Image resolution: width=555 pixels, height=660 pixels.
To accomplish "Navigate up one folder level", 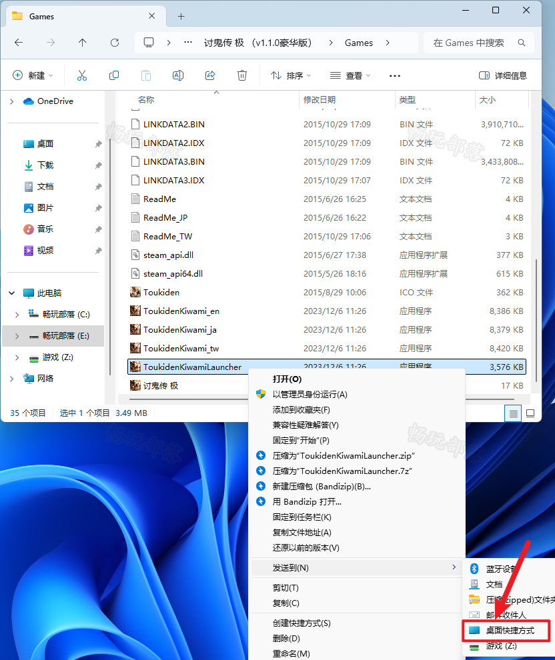I will point(83,43).
